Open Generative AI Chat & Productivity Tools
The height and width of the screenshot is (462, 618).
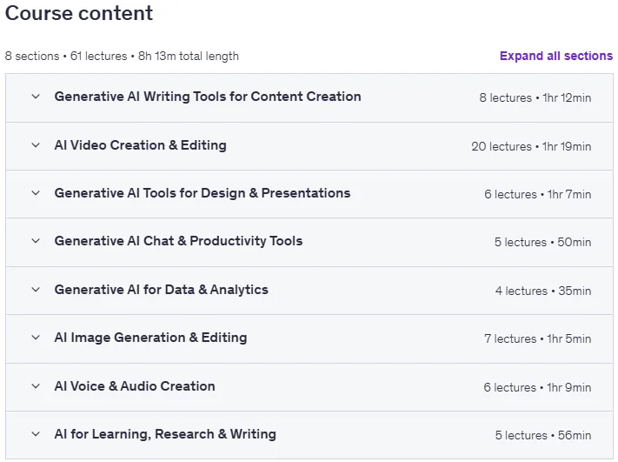(x=178, y=241)
